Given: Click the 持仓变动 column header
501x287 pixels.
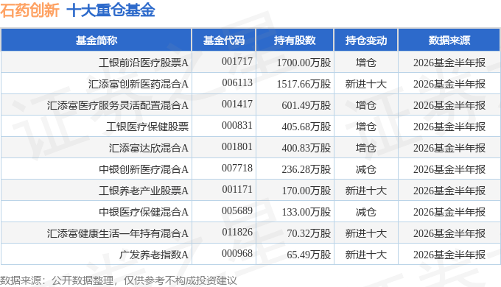Looking at the screenshot, I should 366,40.
